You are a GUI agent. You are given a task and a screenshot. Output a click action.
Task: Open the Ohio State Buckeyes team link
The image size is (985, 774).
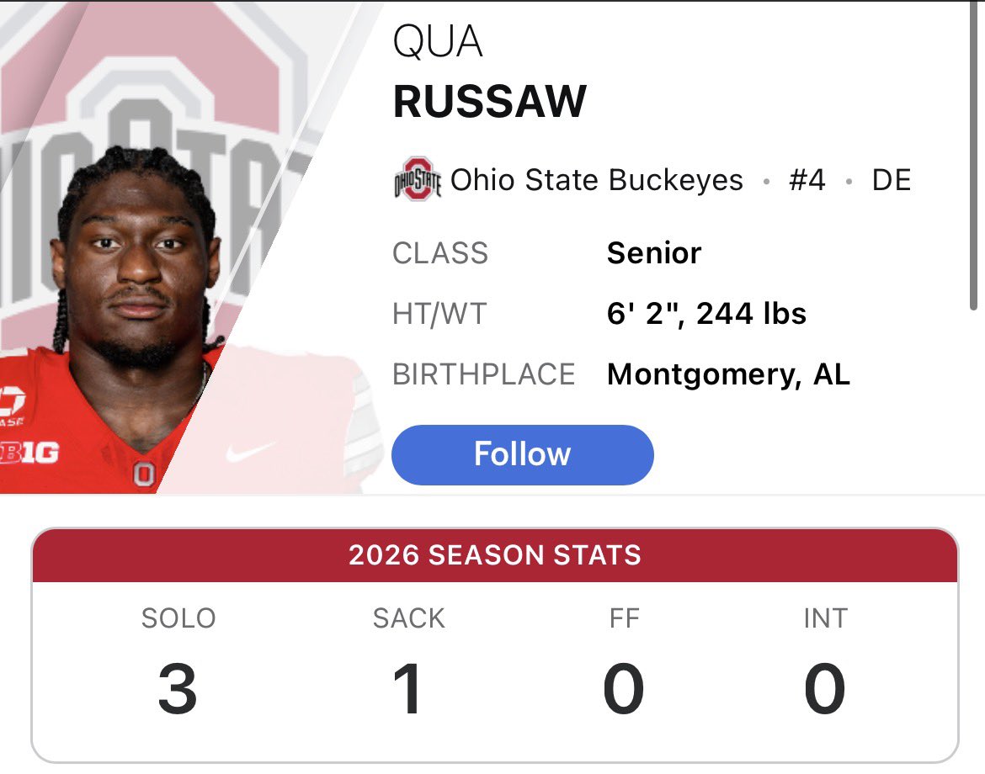tap(597, 180)
